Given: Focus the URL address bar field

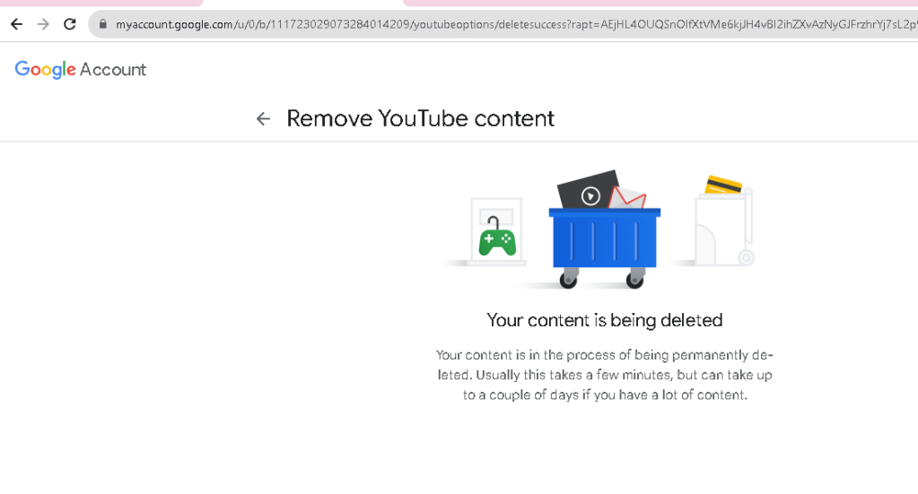Looking at the screenshot, I should 503,24.
